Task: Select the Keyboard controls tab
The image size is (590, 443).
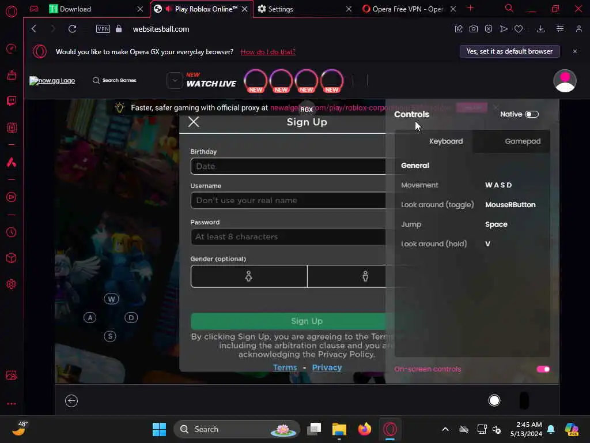Action: (x=446, y=141)
